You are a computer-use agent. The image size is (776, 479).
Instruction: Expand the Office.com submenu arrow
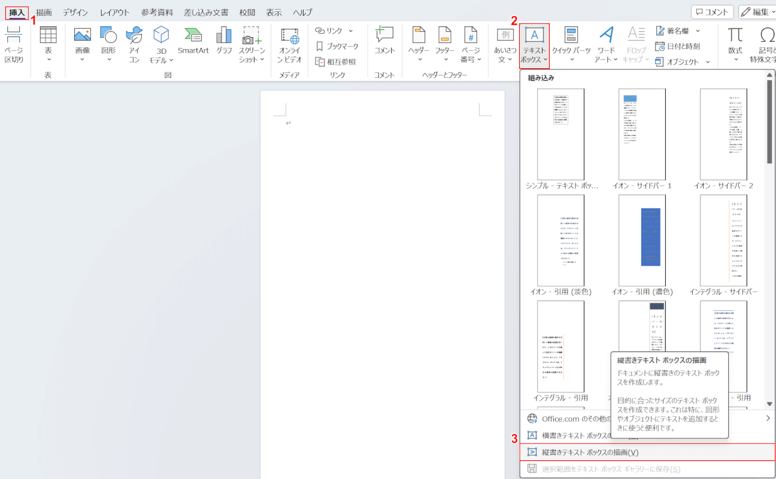(x=768, y=419)
